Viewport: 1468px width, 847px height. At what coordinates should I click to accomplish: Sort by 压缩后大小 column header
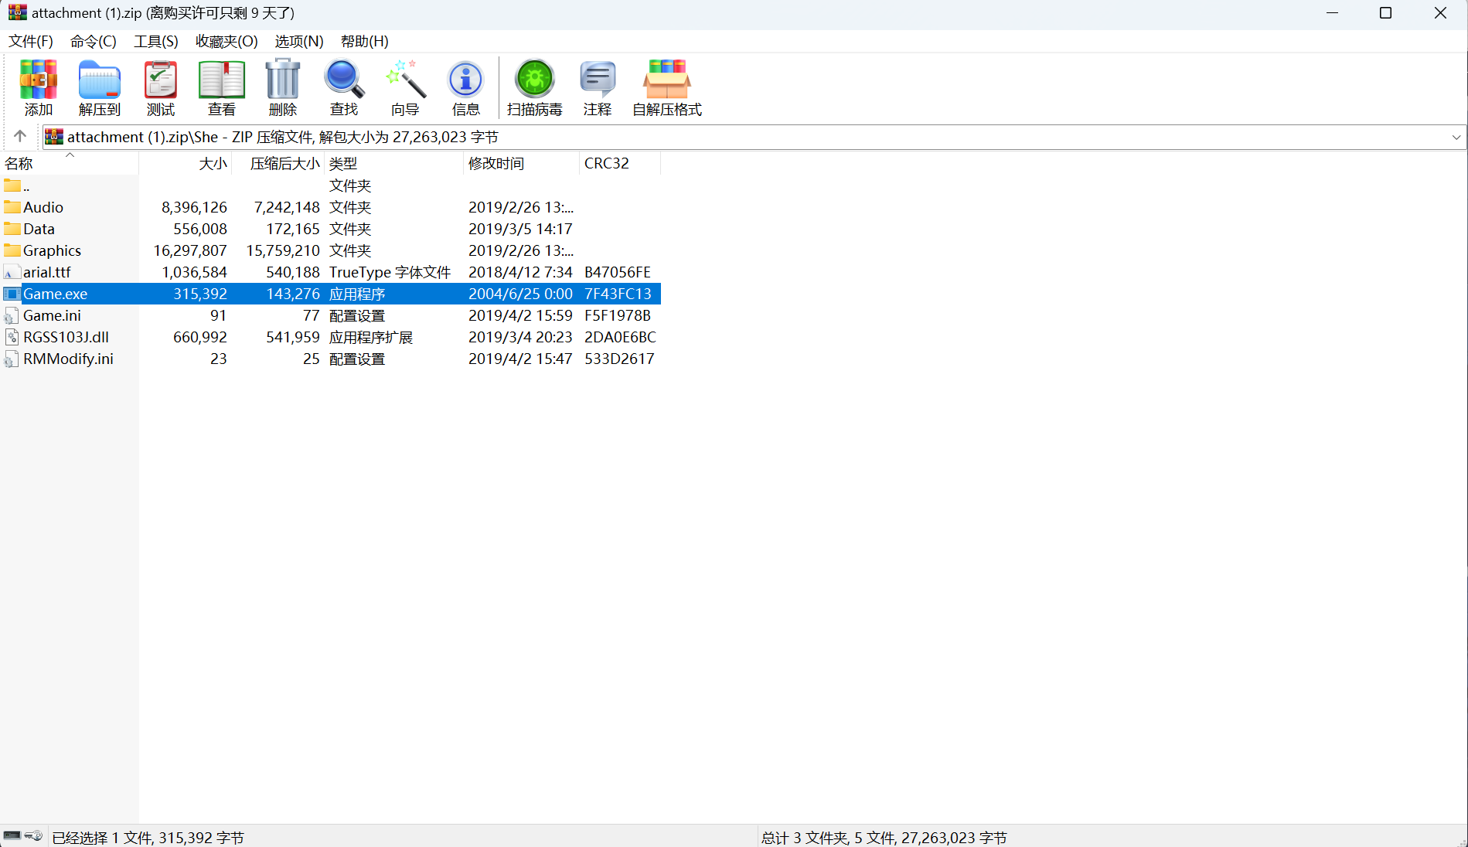point(278,163)
